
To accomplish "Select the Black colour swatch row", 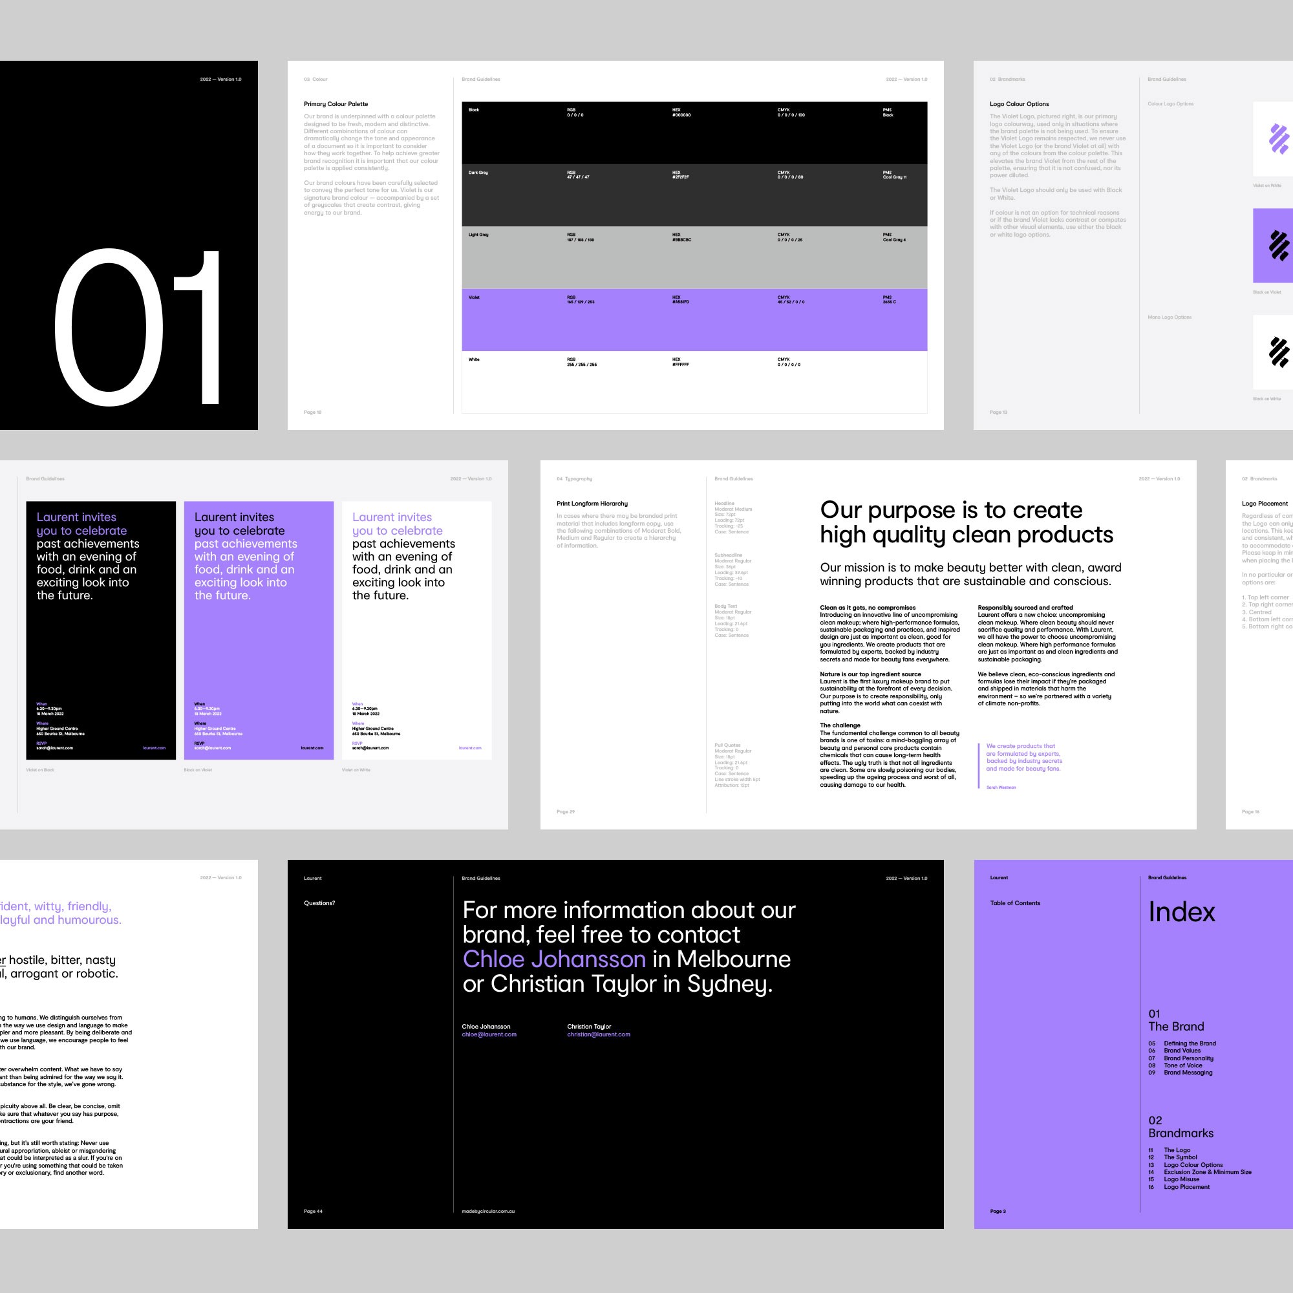I will pyautogui.click(x=694, y=133).
